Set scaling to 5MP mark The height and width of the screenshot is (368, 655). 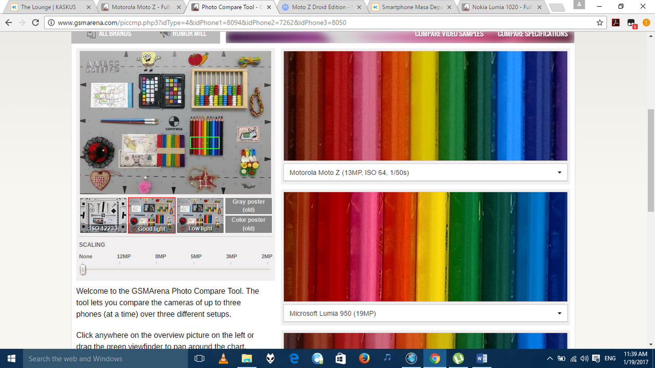click(196, 257)
